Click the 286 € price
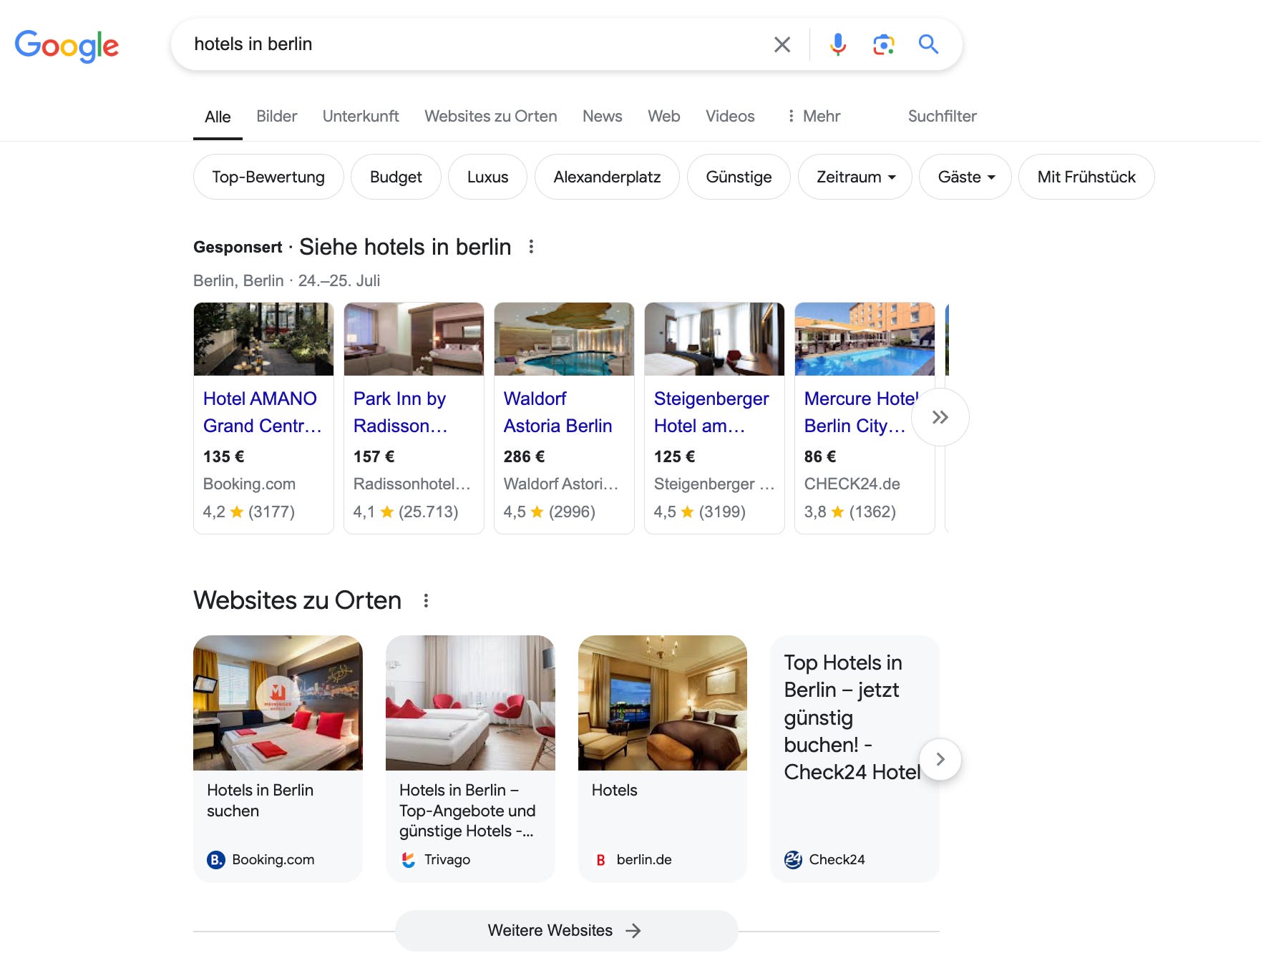The width and height of the screenshot is (1261, 963). 525,456
